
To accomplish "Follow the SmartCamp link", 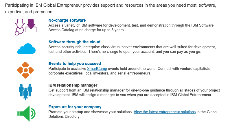I will (x=97, y=68).
